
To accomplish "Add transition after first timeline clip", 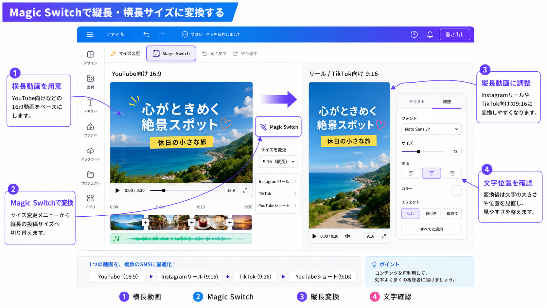I will [146, 223].
